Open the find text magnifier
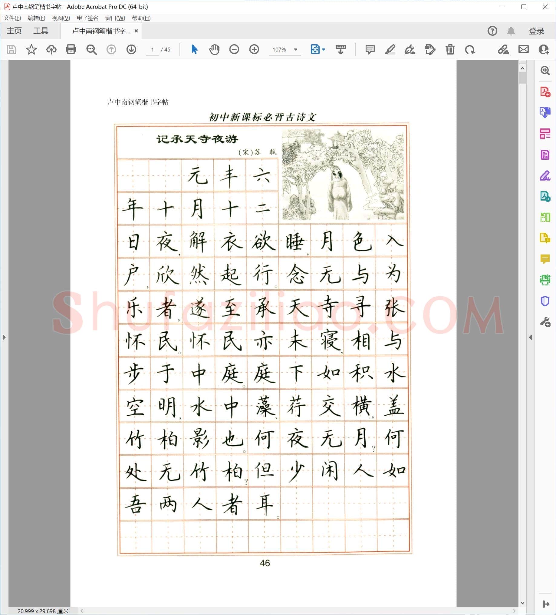This screenshot has height=615, width=556. (x=91, y=49)
